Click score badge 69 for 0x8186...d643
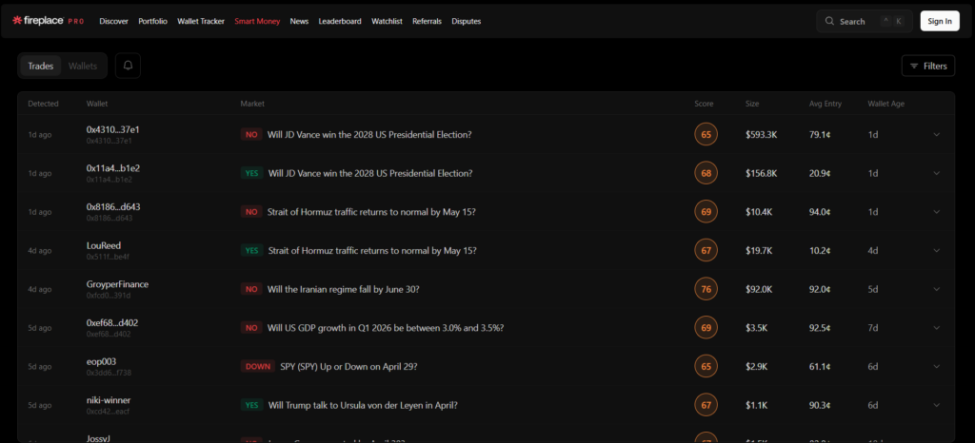The width and height of the screenshot is (975, 443). [706, 212]
